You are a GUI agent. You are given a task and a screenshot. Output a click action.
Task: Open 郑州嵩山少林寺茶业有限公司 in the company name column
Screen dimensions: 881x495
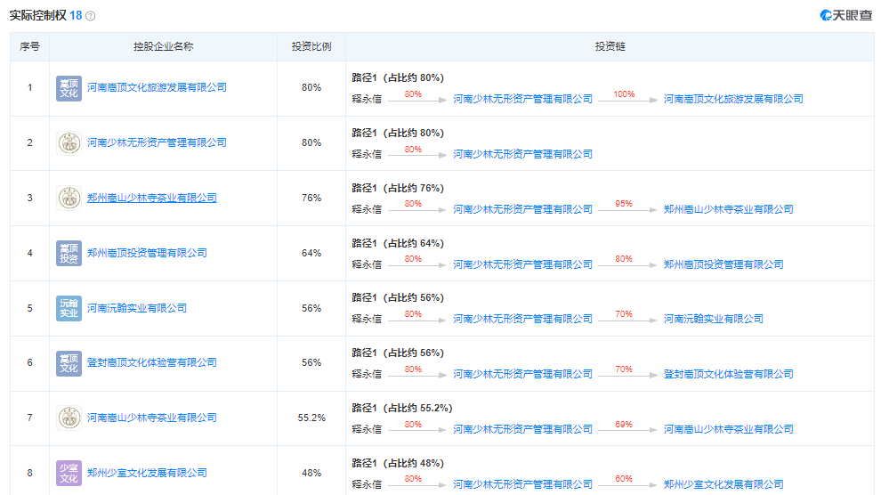151,198
